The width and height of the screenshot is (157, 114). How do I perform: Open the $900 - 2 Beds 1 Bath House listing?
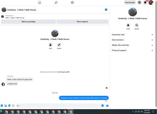(x=15, y=18)
